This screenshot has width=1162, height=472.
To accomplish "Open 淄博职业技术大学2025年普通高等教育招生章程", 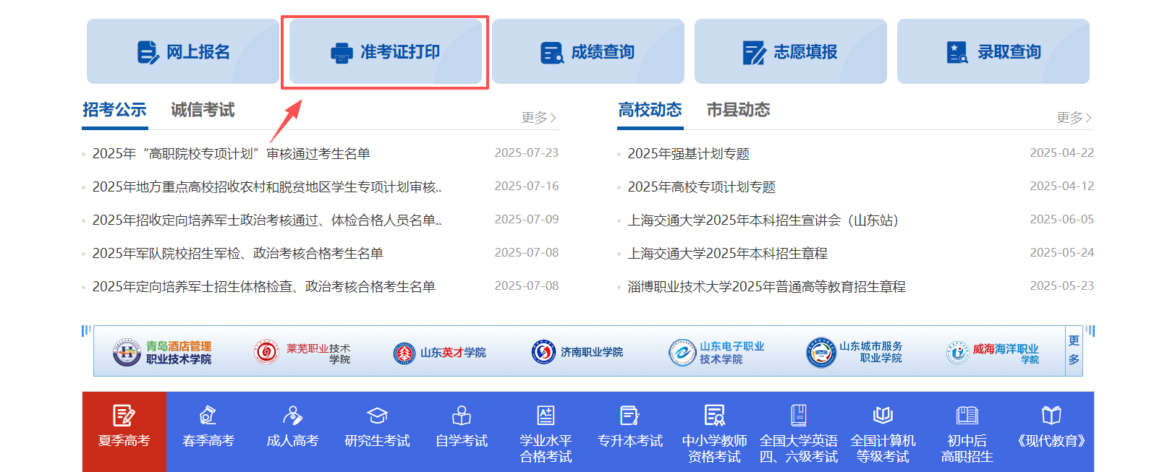I will [x=767, y=287].
